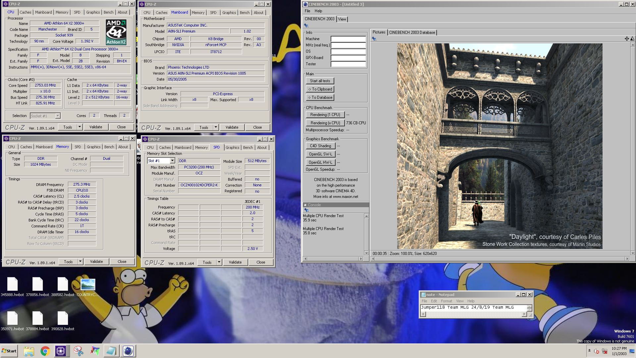The image size is (636, 358).
Task: Click the Cinebench sphere taskbar icon
Action: point(128,351)
